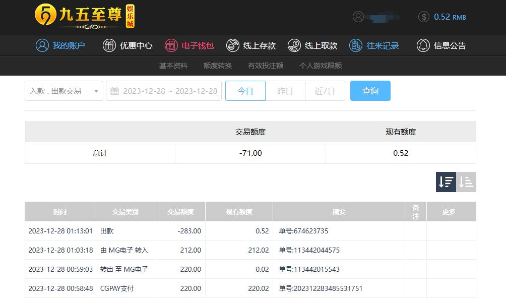The image size is (506, 302).
Task: Click the dropdown arrow of transaction type
Action: point(96,91)
